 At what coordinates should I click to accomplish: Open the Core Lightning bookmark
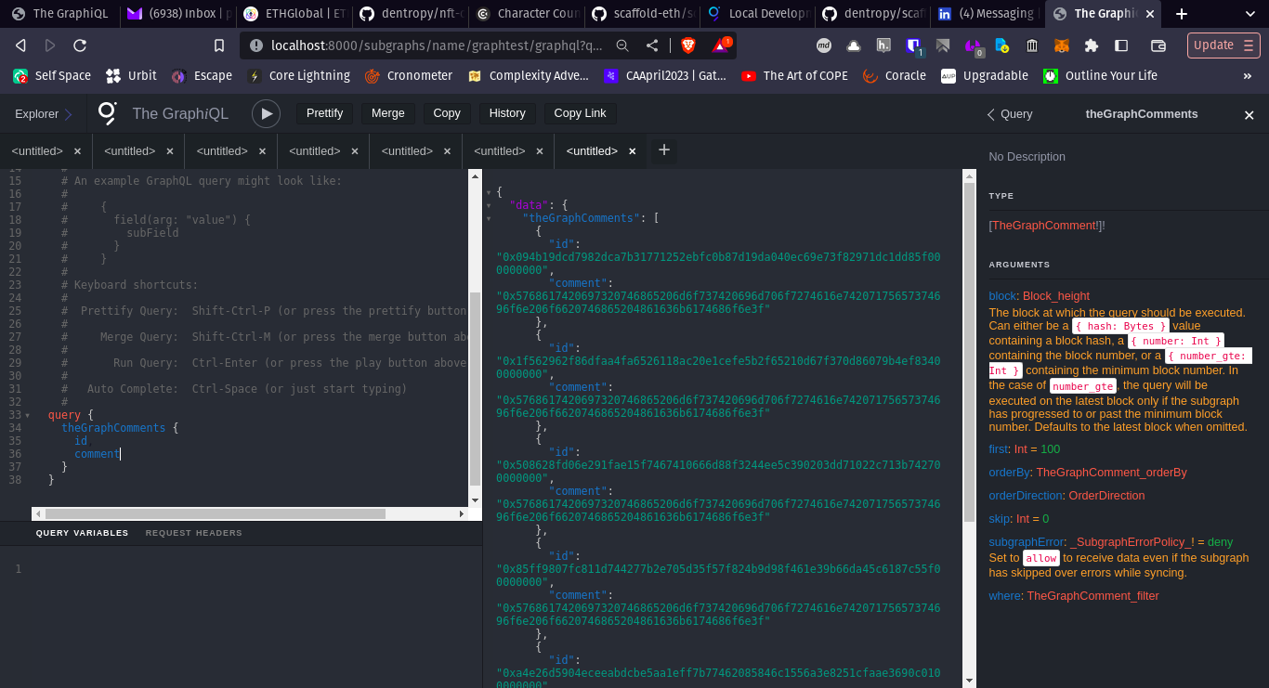[x=298, y=76]
